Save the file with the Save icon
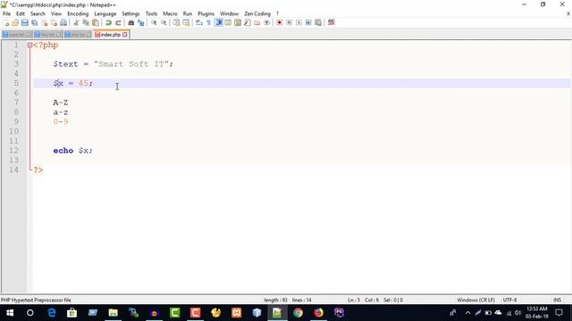This screenshot has width=572, height=321. pyautogui.click(x=24, y=22)
